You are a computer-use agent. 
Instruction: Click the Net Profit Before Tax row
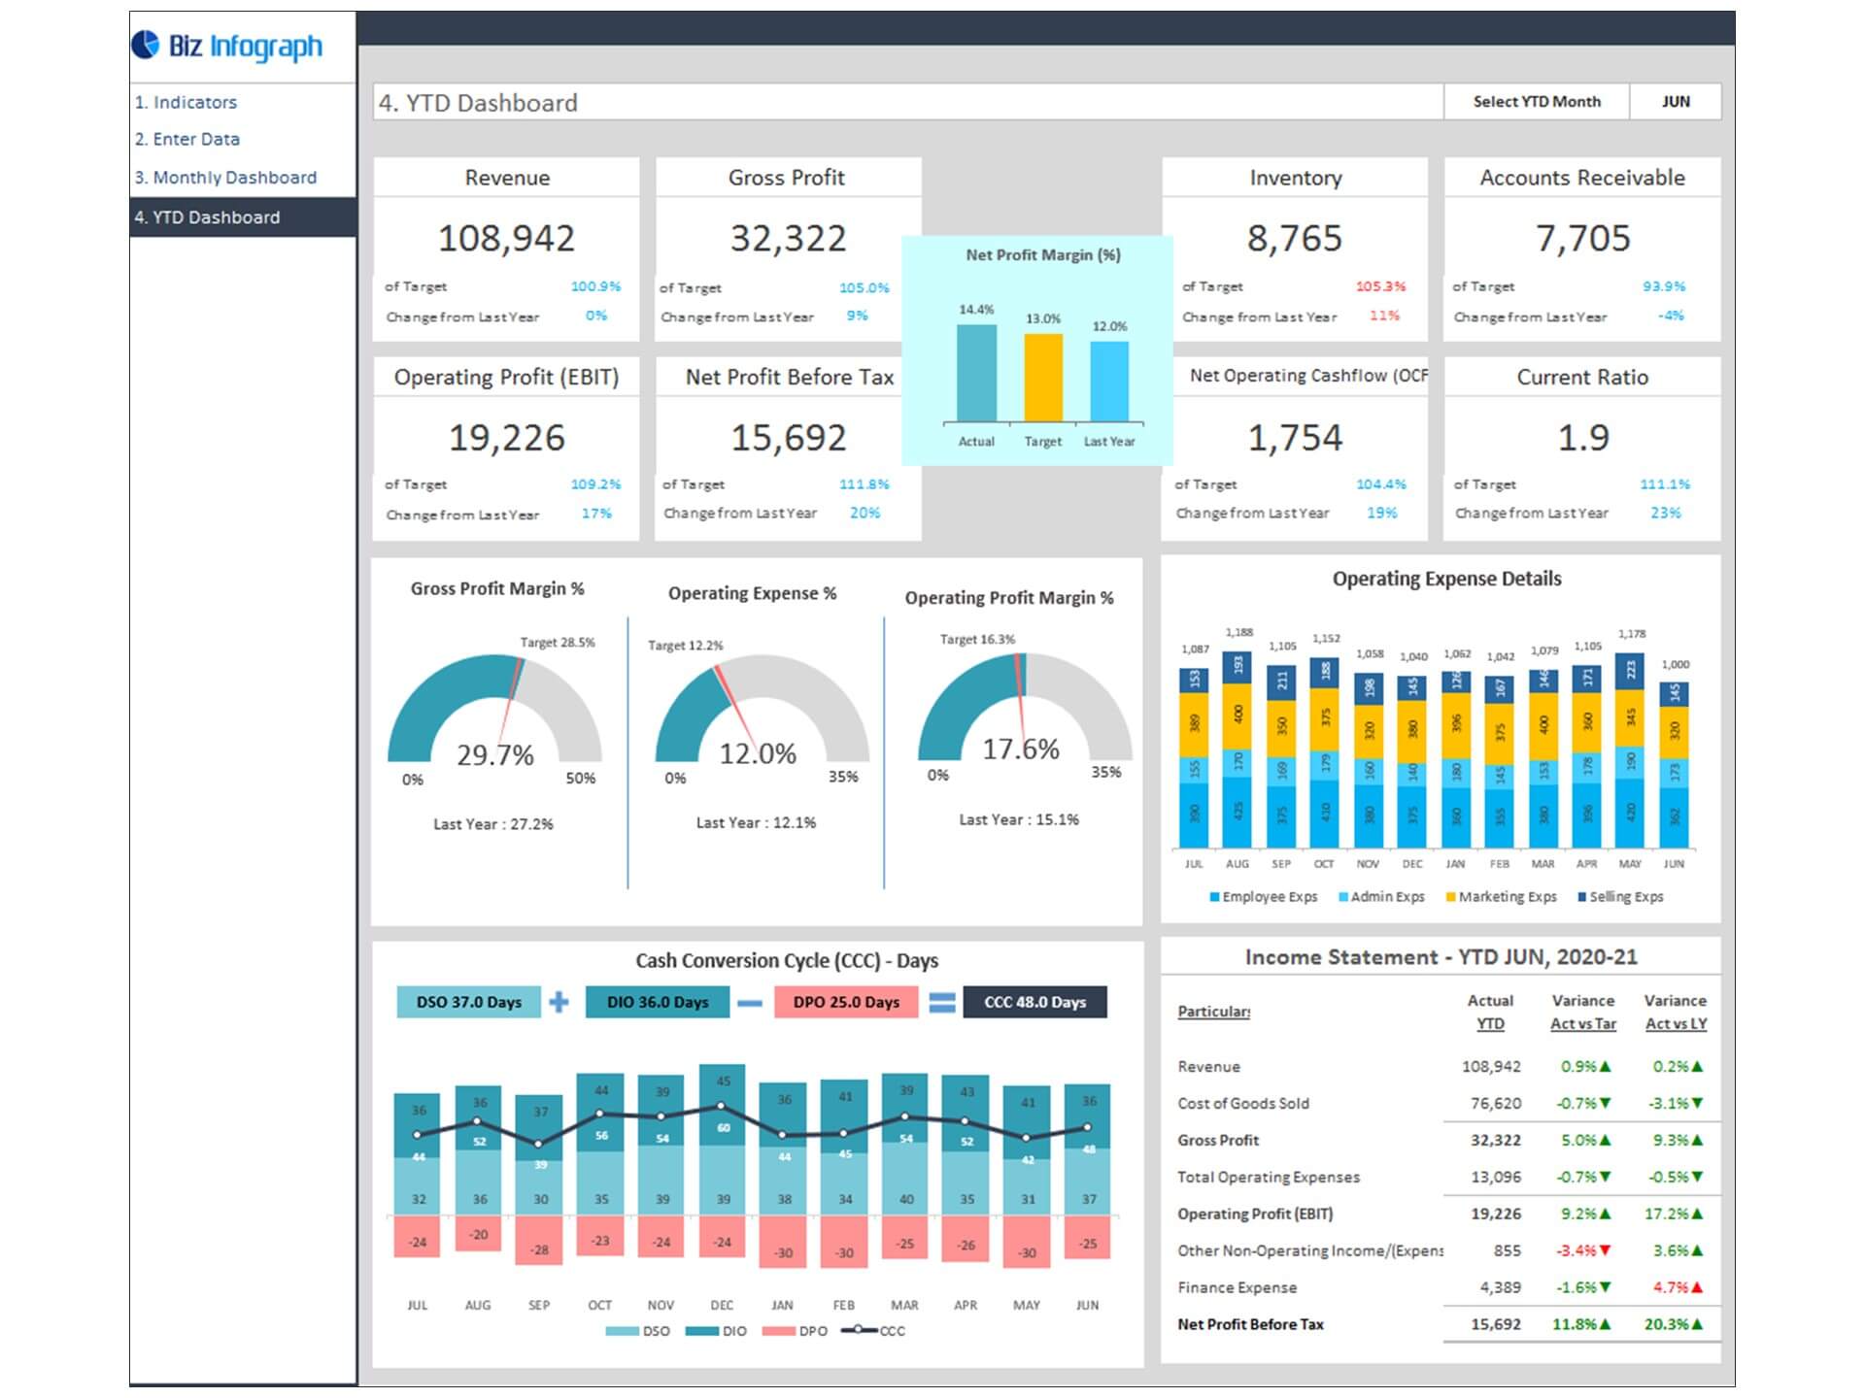click(1252, 1323)
